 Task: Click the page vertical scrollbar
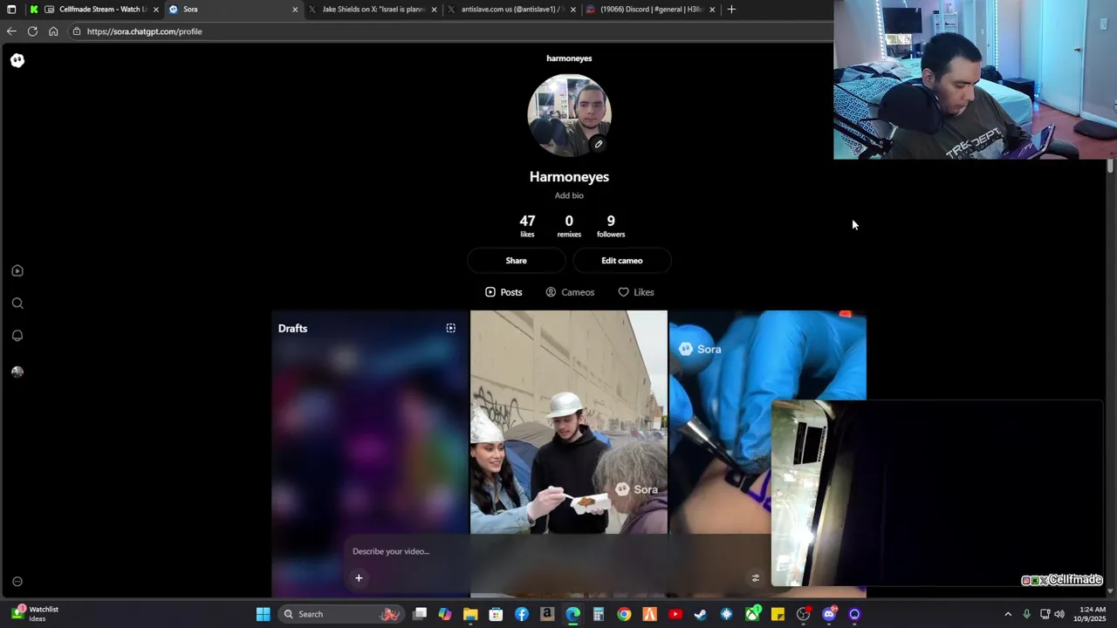(1110, 166)
